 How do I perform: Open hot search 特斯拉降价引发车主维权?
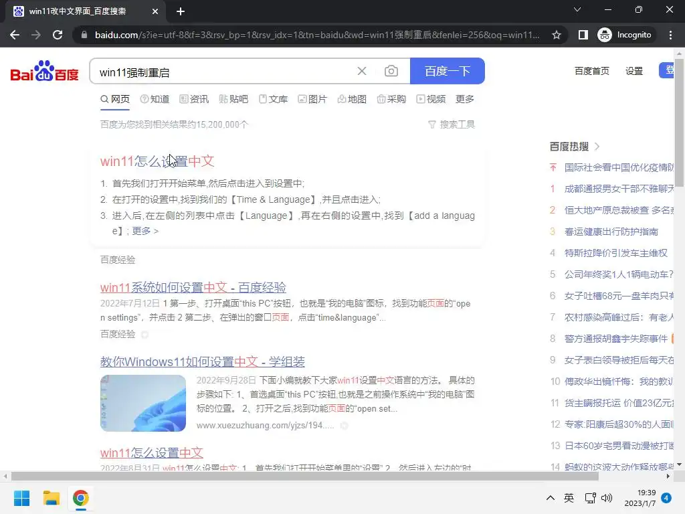(616, 253)
